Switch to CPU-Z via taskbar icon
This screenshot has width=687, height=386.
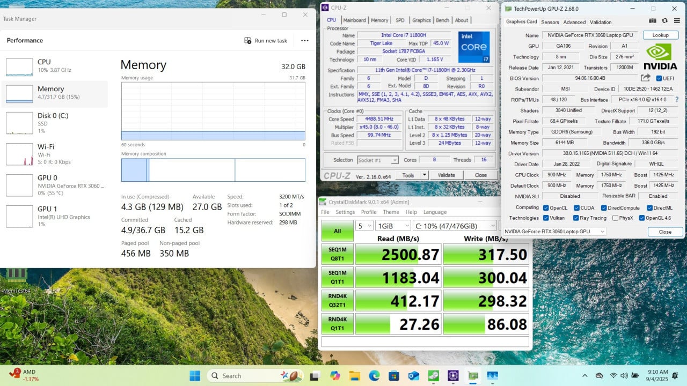tap(453, 376)
